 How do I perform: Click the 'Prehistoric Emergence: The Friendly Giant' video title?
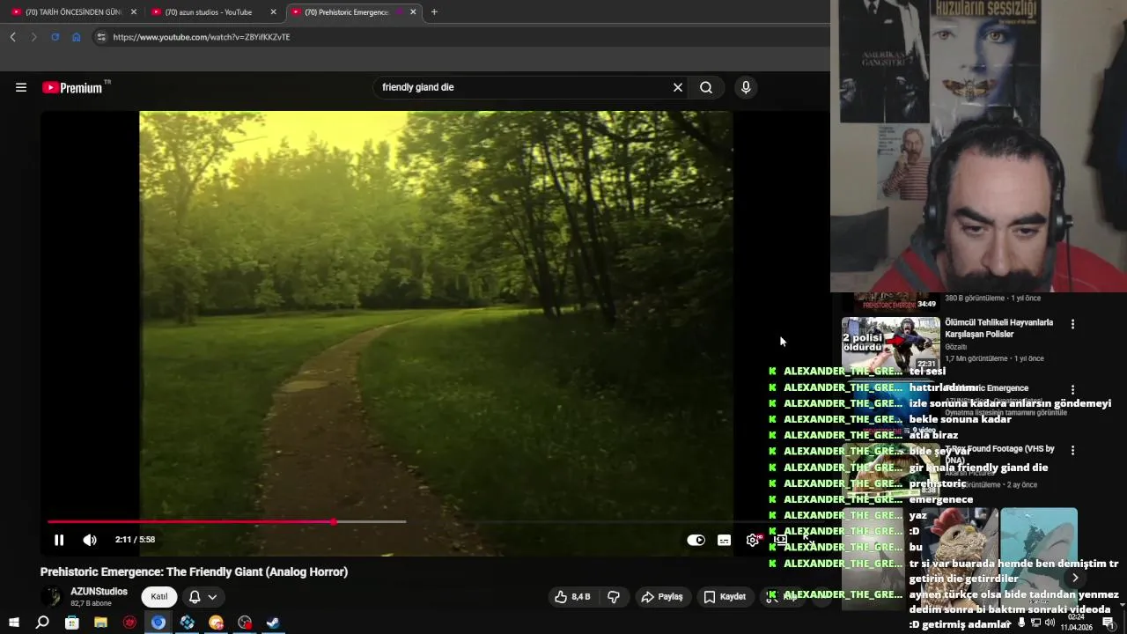(x=194, y=572)
